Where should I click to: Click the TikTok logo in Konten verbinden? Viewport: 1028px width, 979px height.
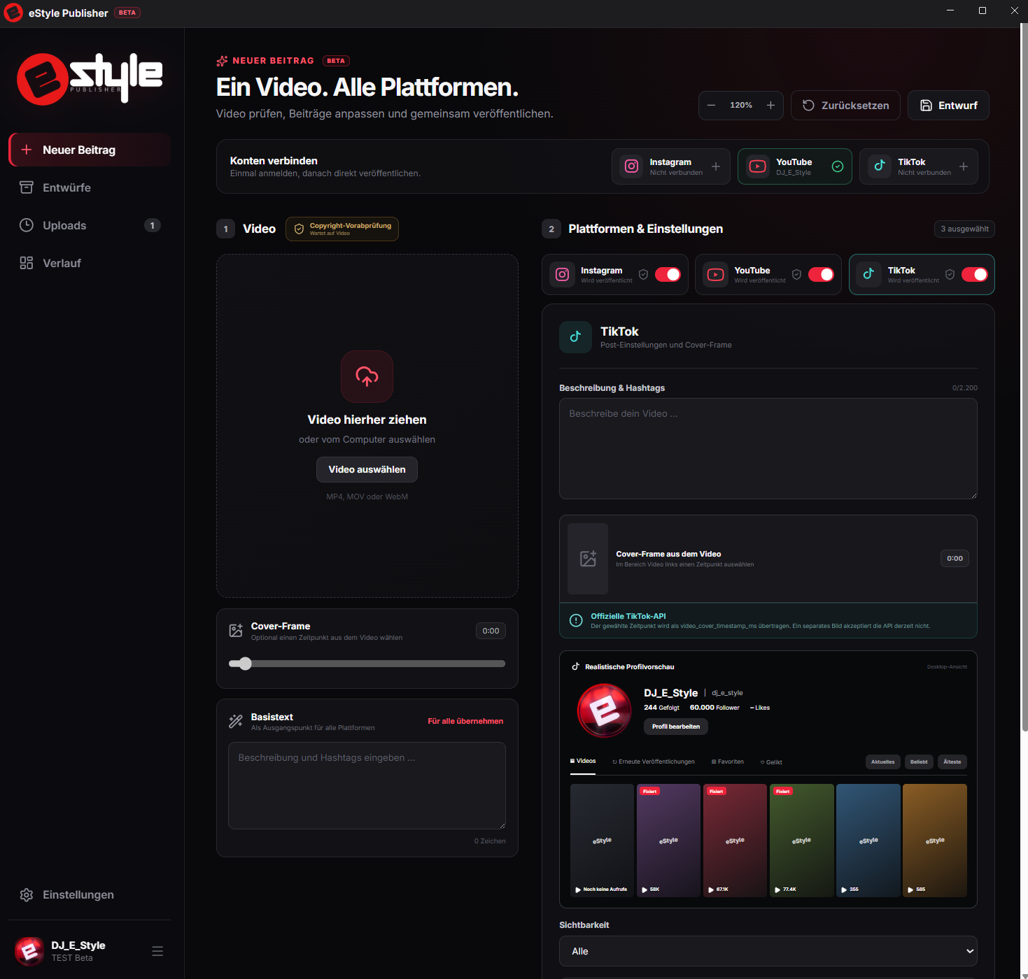pyautogui.click(x=880, y=166)
